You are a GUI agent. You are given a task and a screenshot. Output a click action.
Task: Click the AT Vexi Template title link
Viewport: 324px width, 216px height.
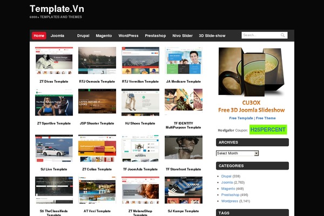point(97,211)
